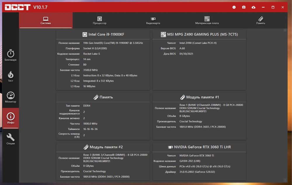Image resolution: width=292 pixels, height=185 pixels.
Task: Click the 14 nm process value
Action: click(x=87, y=59)
